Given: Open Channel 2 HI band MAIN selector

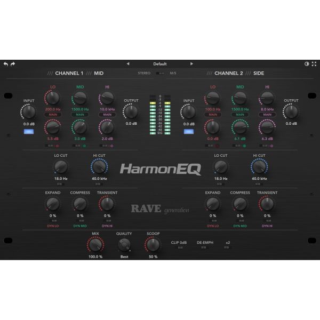Looking at the screenshot, I should tap(267, 115).
